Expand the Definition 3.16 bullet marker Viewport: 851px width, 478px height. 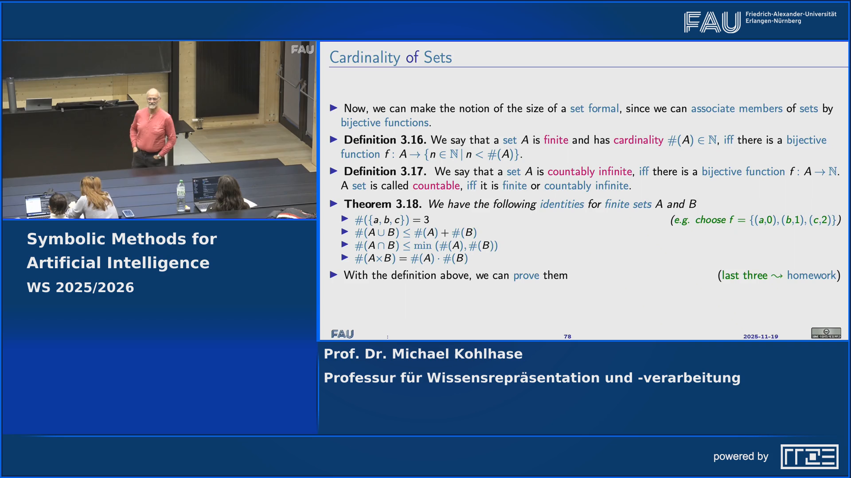pyautogui.click(x=334, y=140)
